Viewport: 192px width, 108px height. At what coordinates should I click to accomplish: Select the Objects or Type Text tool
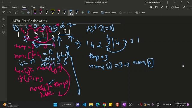pyautogui.click(x=16, y=13)
